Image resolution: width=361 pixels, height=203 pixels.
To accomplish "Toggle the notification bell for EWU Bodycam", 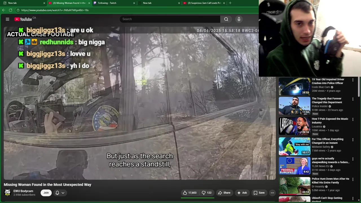I will point(57,193).
